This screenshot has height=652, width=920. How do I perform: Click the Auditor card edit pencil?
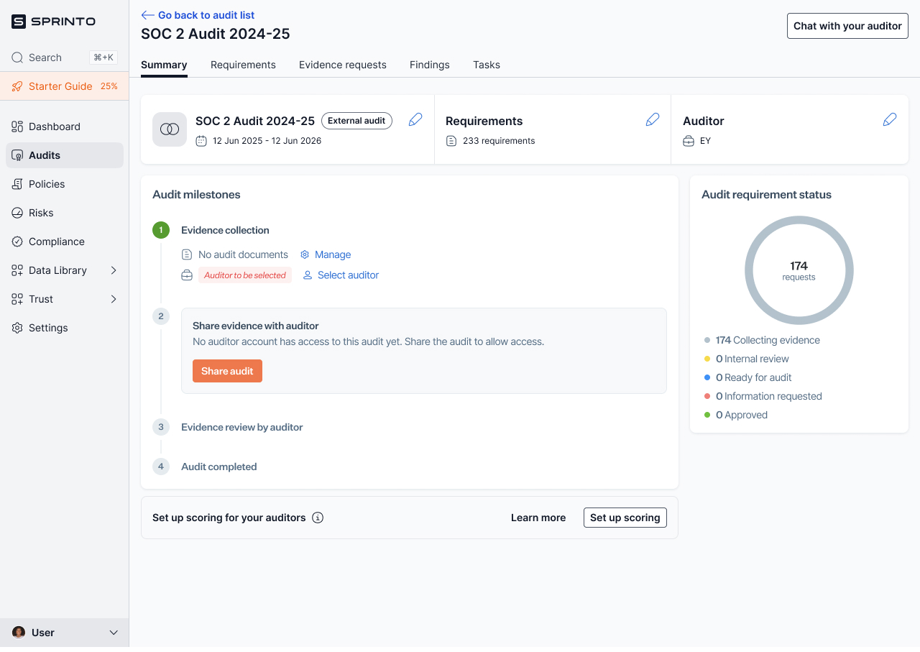click(x=890, y=120)
